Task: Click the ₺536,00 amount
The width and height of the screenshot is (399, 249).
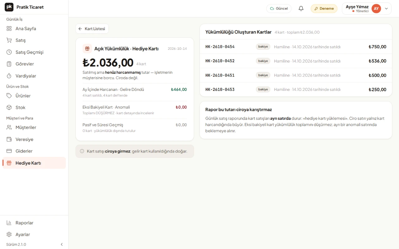Action: [x=377, y=61]
